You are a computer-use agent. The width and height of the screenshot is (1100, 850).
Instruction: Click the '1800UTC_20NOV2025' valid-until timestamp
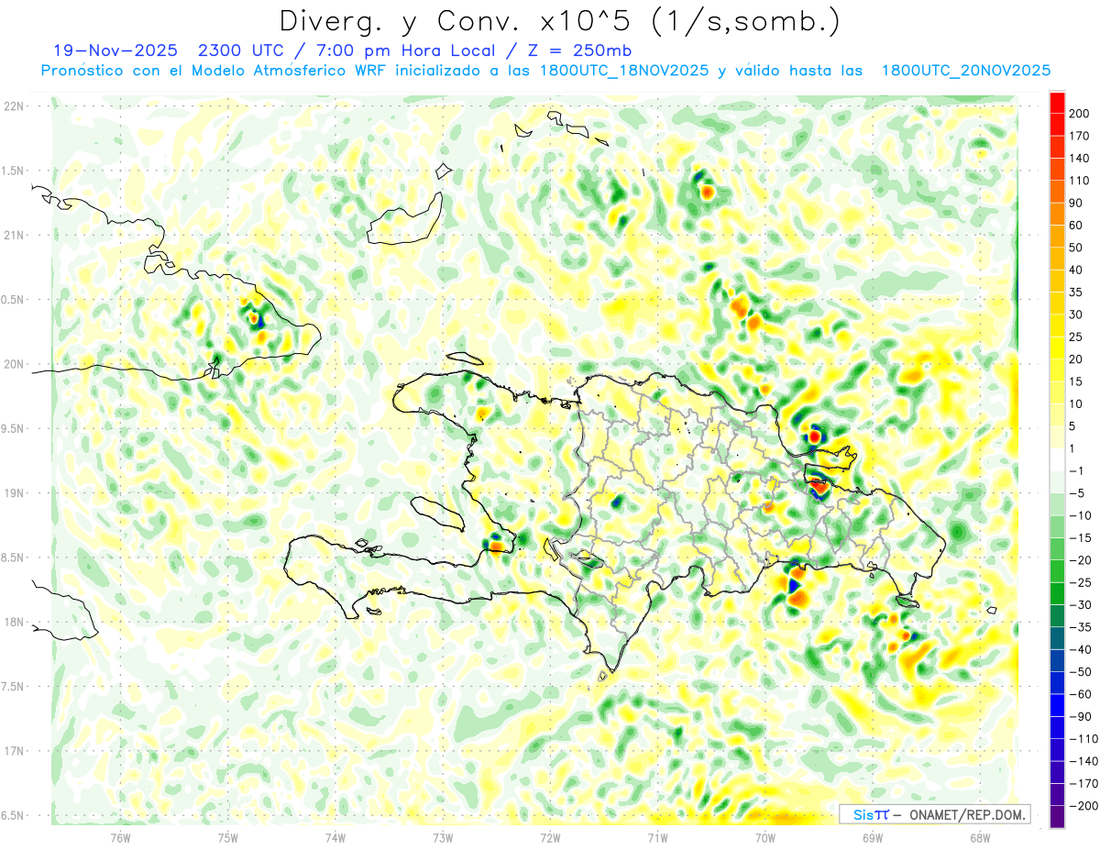pos(965,71)
